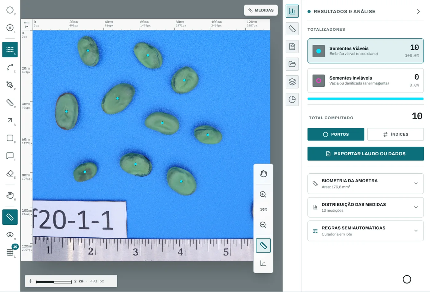Toggle markers visibility eye icon
Image resolution: width=430 pixels, height=292 pixels.
pyautogui.click(x=10, y=235)
